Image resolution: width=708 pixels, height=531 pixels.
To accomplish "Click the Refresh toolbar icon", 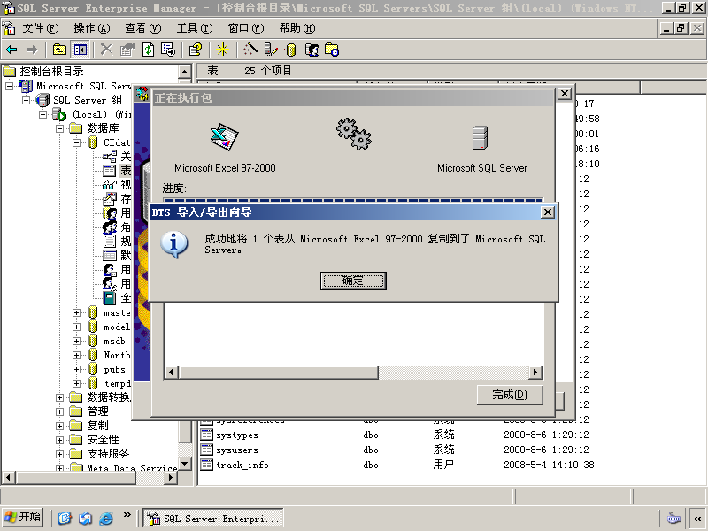I will pos(148,50).
